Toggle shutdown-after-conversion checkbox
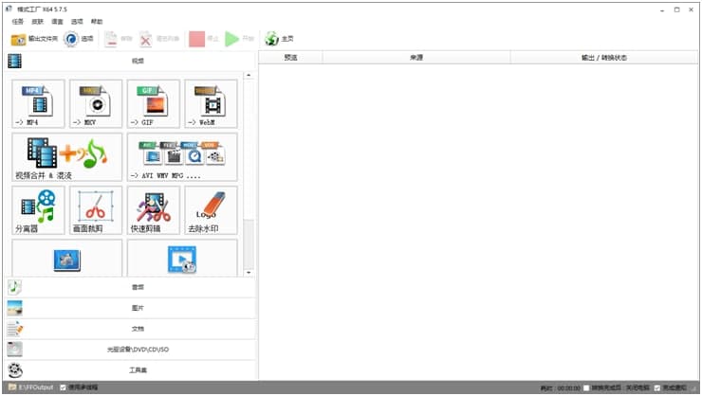 click(x=586, y=388)
